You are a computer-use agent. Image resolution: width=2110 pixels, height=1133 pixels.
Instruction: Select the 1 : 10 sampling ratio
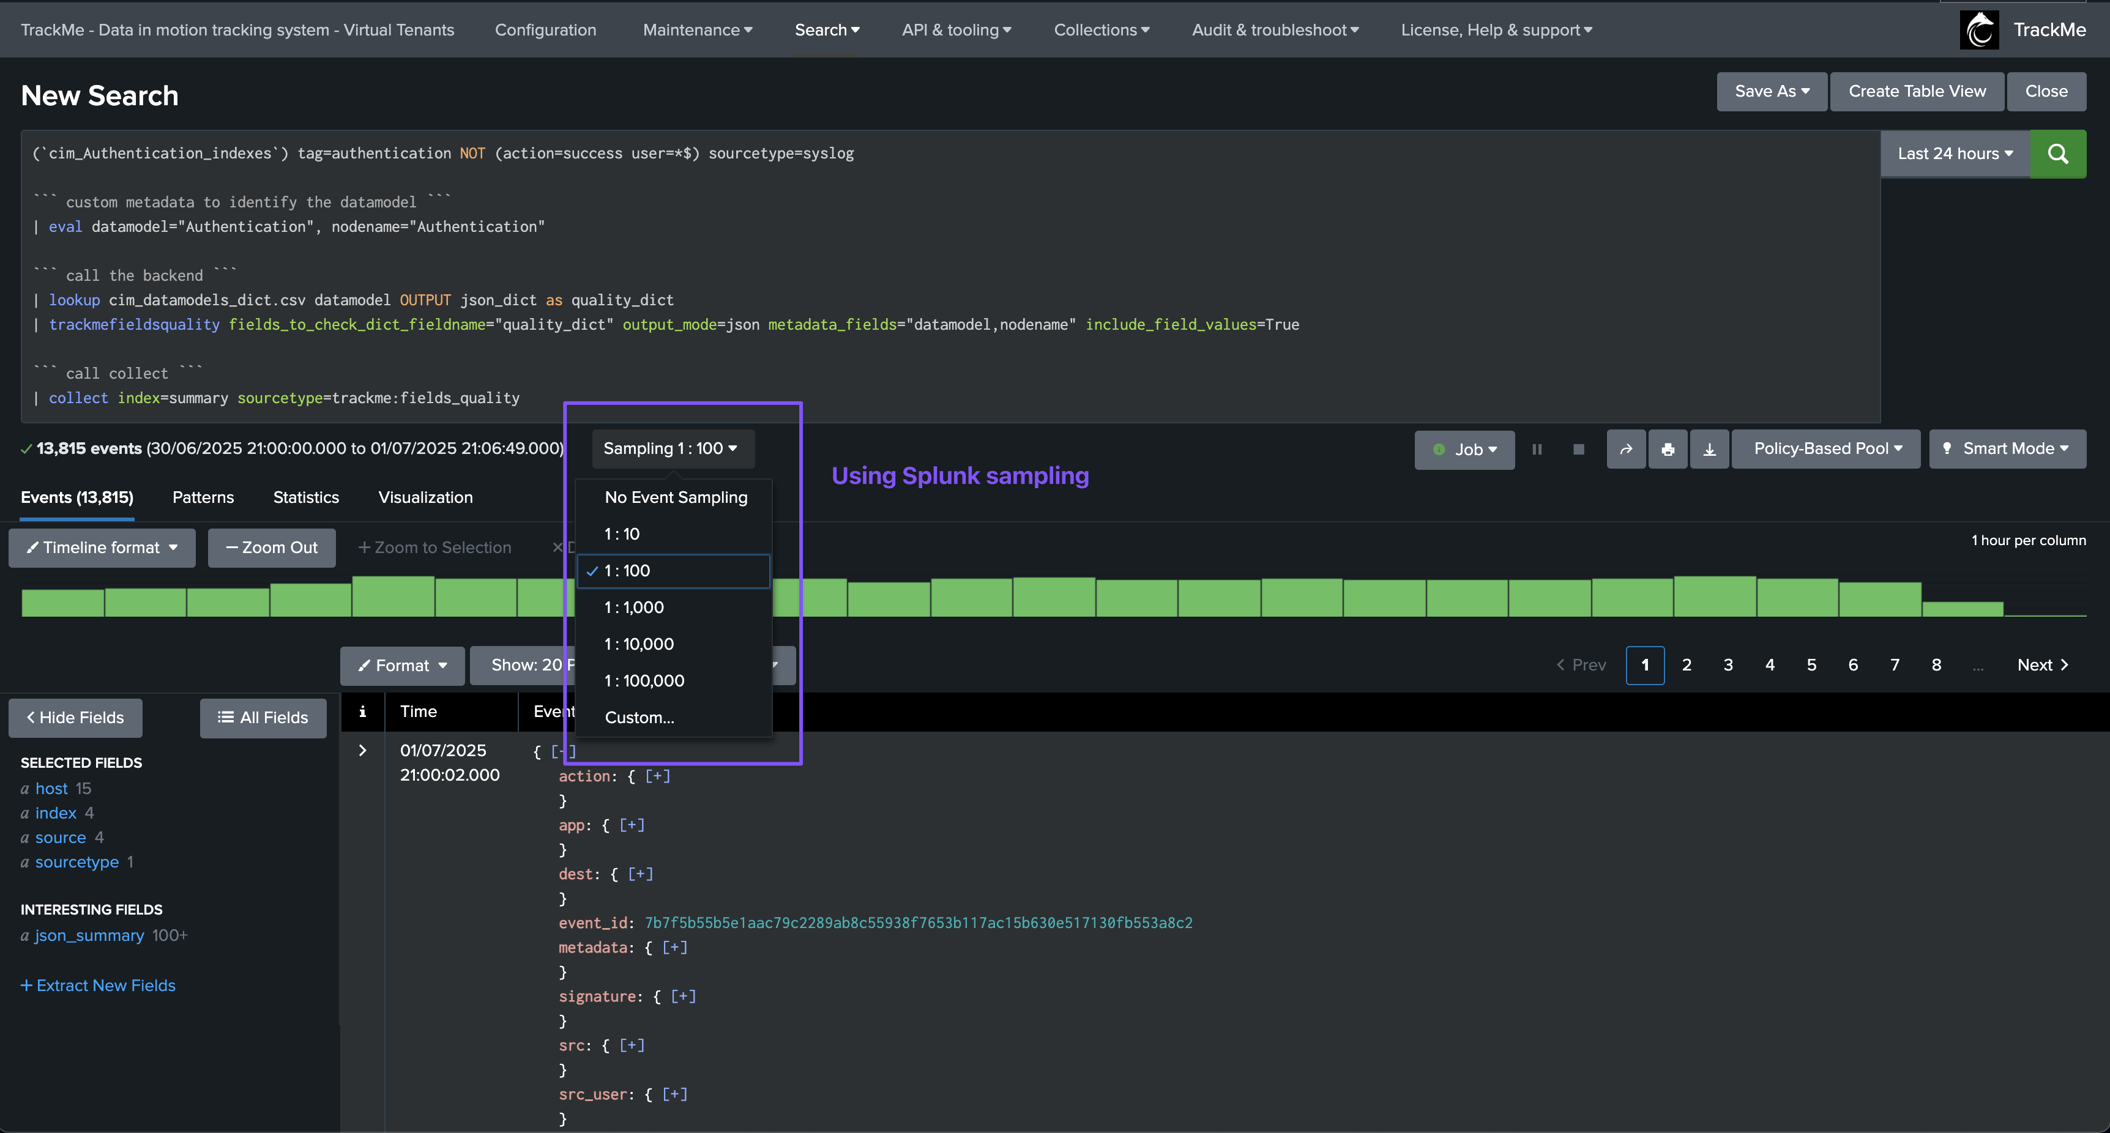click(675, 533)
